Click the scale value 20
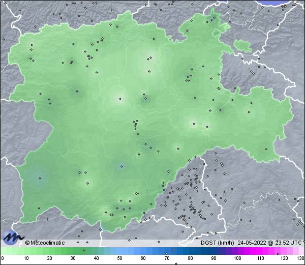This screenshot has height=265, width=305. pos(50,258)
